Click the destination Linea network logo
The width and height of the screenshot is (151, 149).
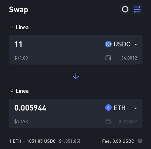point(12,91)
